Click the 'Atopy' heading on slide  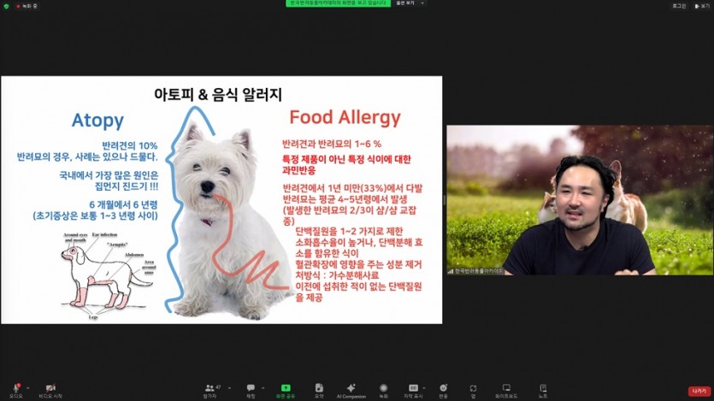click(97, 121)
